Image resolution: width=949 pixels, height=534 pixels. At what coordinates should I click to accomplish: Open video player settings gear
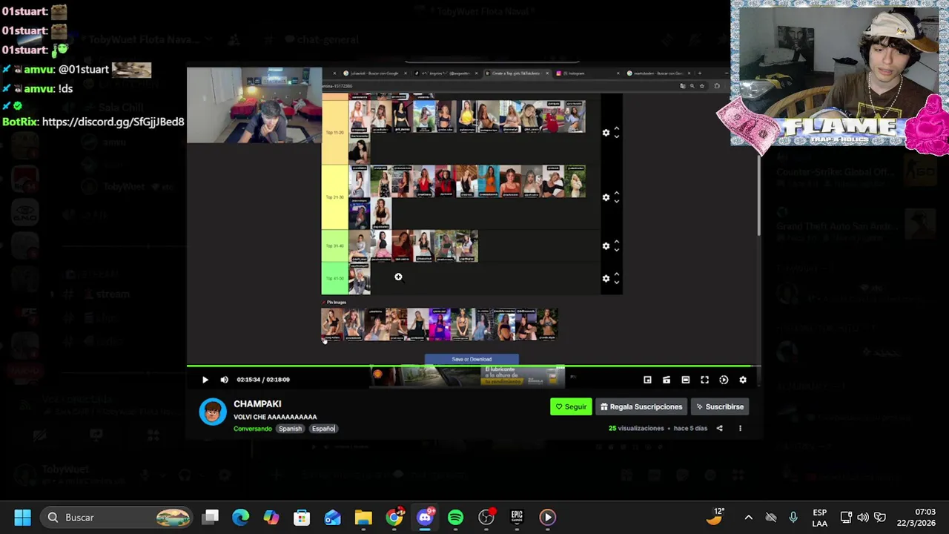coord(743,380)
